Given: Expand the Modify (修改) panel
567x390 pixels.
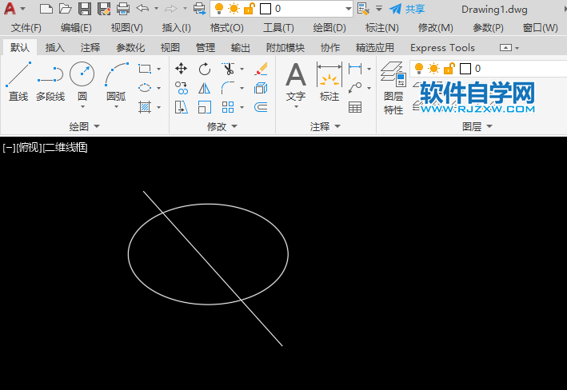Looking at the screenshot, I should tap(222, 126).
